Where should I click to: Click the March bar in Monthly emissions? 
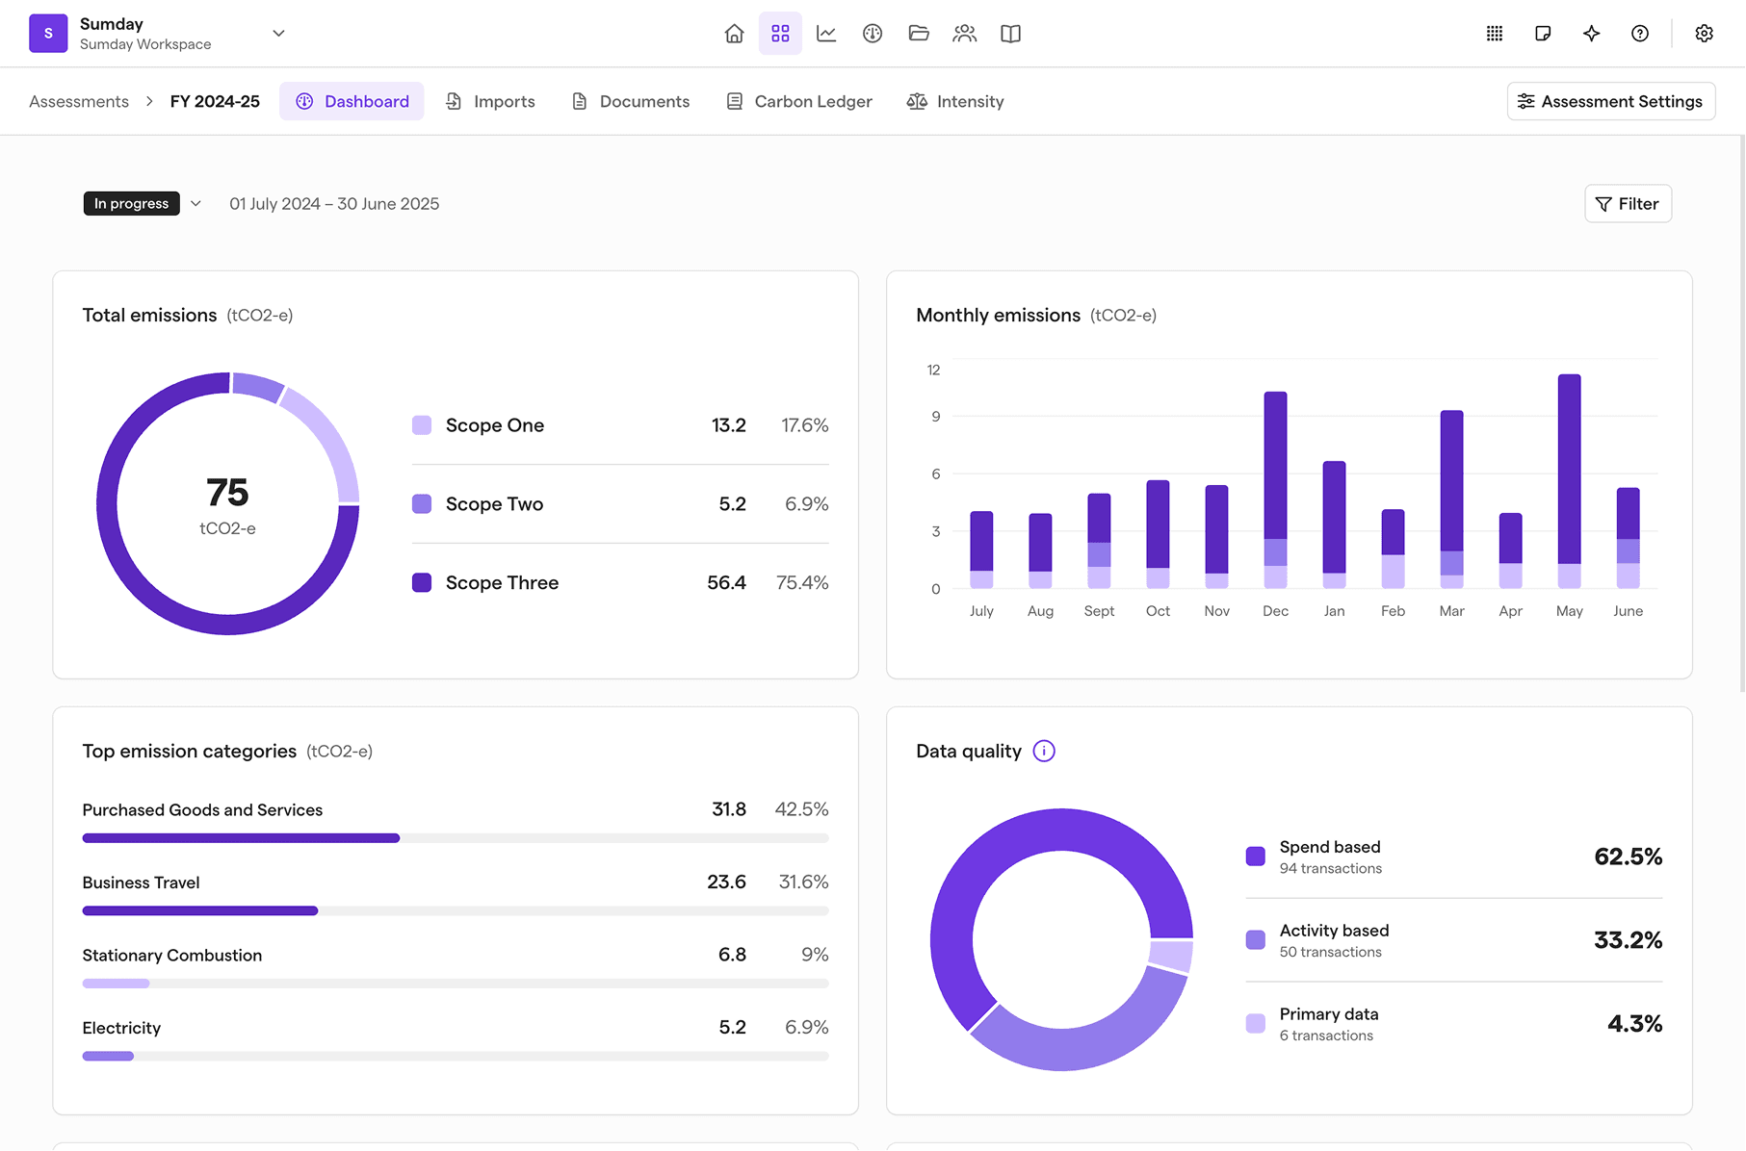pos(1451,499)
